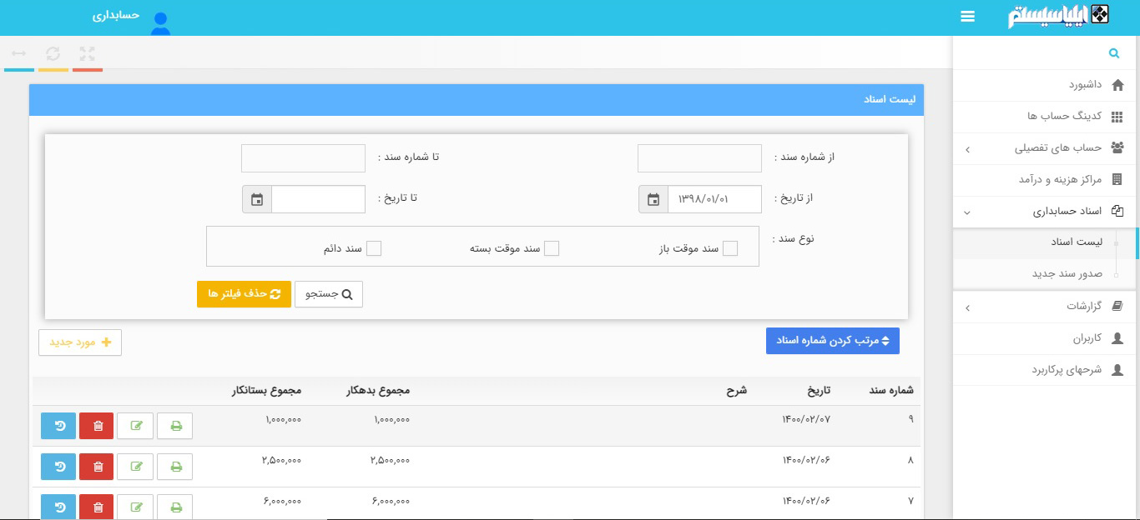Open calendar picker for از تاریخ field
The width and height of the screenshot is (1140, 520).
coord(653,198)
